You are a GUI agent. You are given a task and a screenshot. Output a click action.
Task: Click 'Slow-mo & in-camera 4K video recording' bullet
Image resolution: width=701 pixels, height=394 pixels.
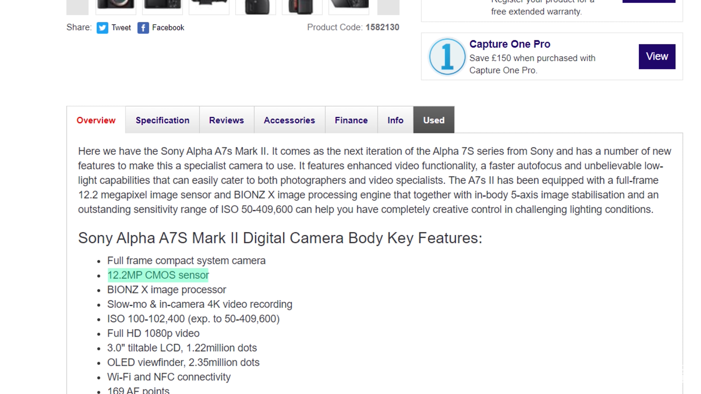[200, 304]
